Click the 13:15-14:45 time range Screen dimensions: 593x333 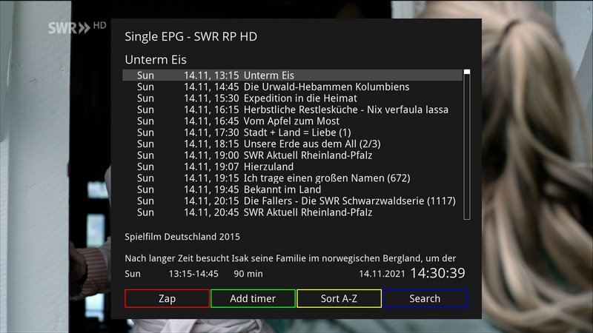(x=193, y=274)
